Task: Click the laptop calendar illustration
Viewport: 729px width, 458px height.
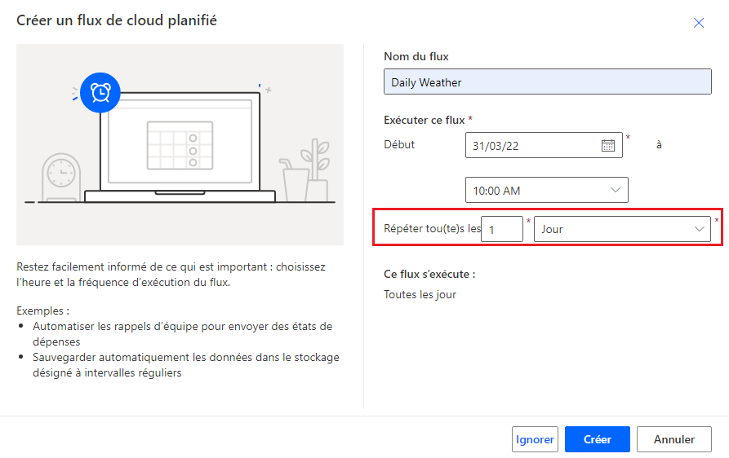Action: click(x=180, y=146)
